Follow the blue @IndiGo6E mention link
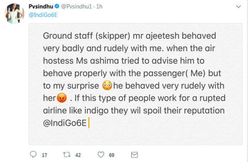This screenshot has height=162, width=248. tap(43, 15)
